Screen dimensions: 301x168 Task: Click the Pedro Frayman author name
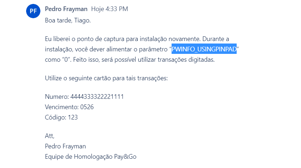coord(66,9)
